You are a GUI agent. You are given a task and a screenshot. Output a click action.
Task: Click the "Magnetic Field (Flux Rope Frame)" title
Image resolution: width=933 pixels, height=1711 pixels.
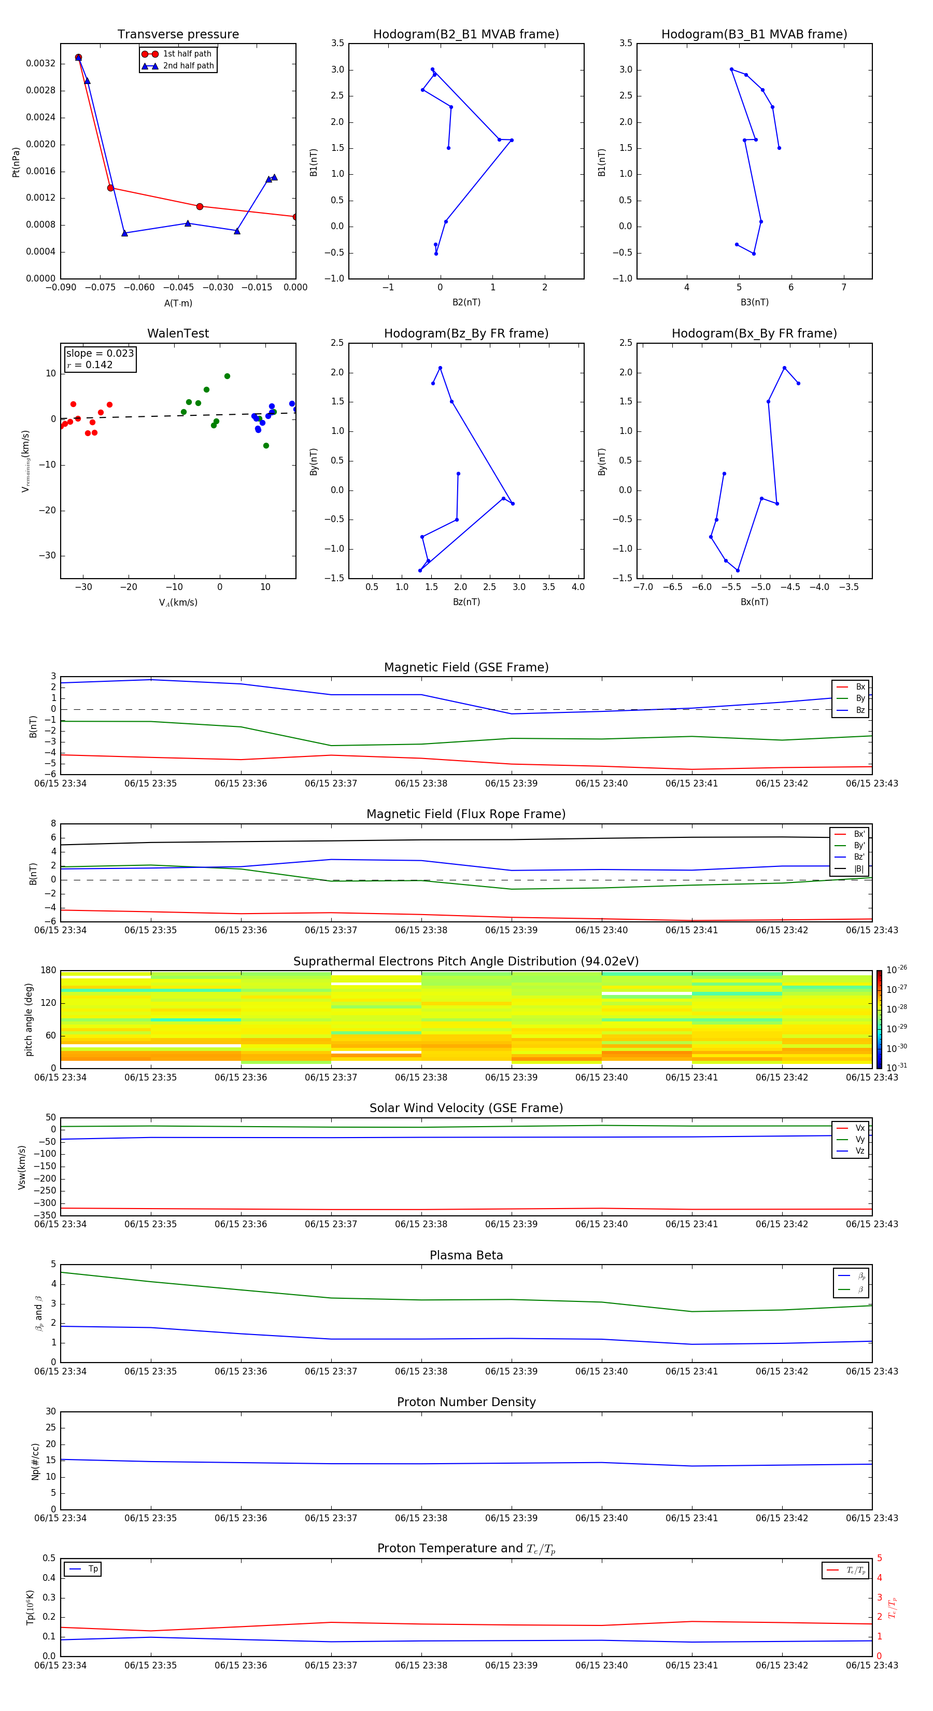click(x=466, y=815)
